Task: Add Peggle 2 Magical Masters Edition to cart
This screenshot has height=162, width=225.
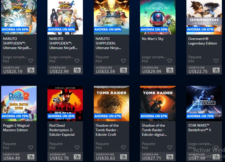Action: 31,157
